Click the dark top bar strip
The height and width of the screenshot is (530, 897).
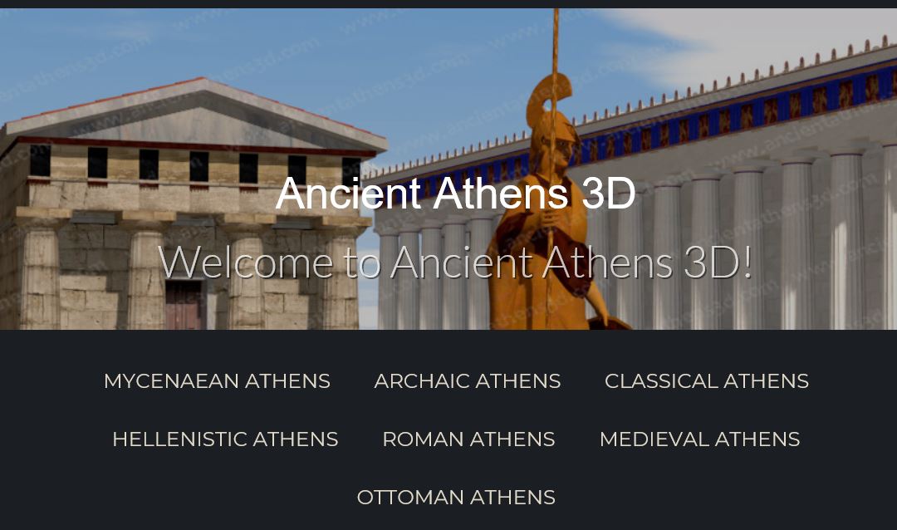448,4
